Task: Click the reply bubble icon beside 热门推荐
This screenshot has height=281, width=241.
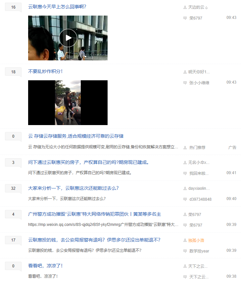Action: tap(185, 148)
